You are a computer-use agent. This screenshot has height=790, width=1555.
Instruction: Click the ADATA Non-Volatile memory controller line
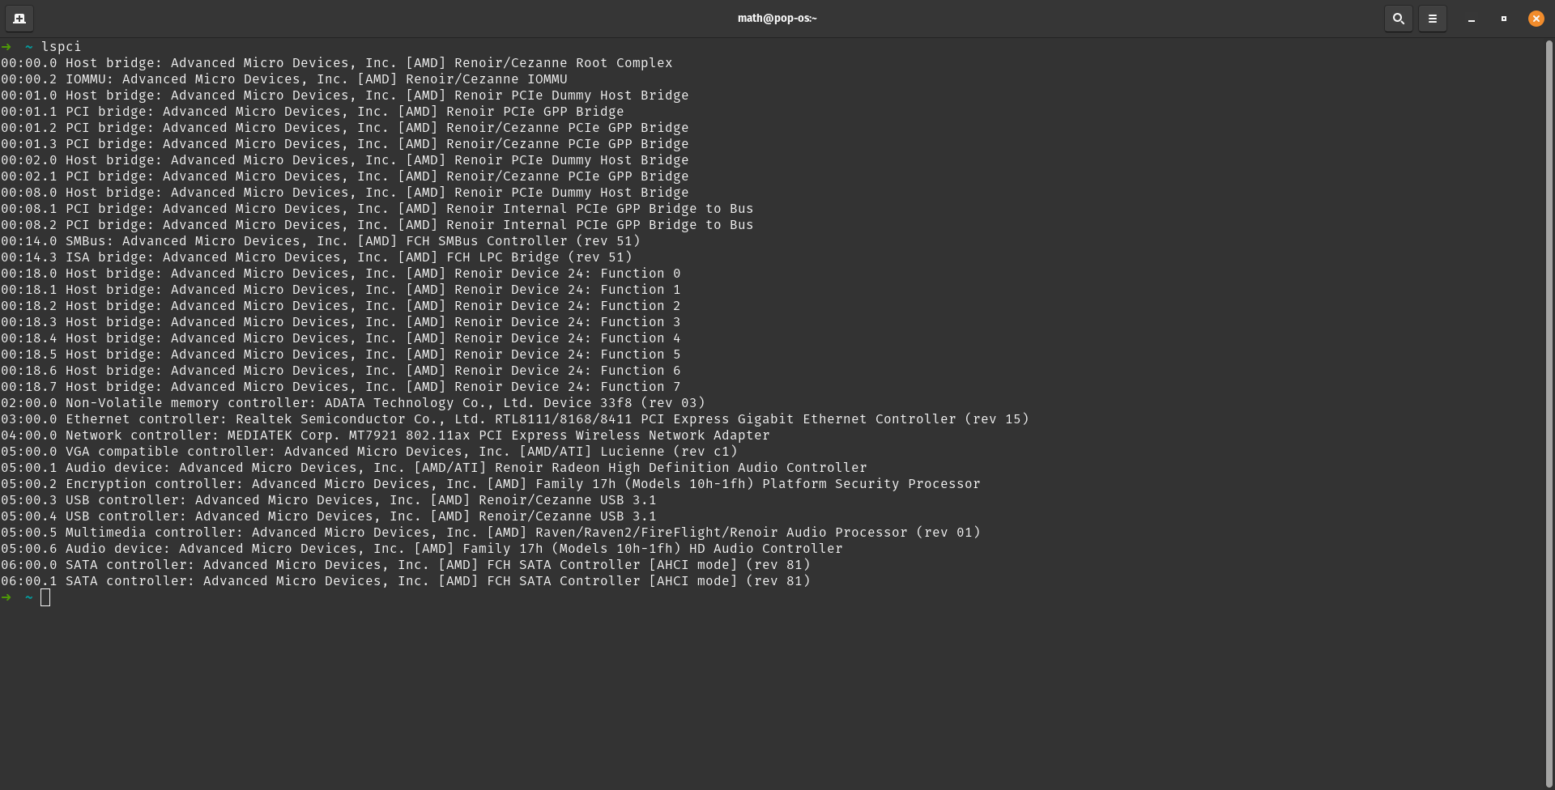353,402
